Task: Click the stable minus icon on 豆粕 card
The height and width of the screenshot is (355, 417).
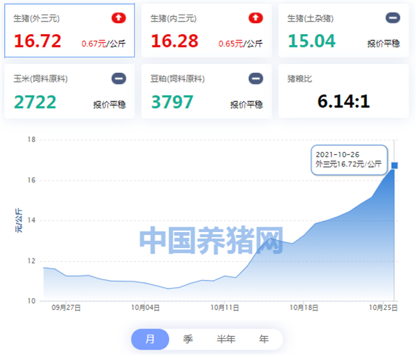Action: pyautogui.click(x=256, y=79)
